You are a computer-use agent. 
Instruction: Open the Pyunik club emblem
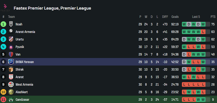tap(11, 47)
